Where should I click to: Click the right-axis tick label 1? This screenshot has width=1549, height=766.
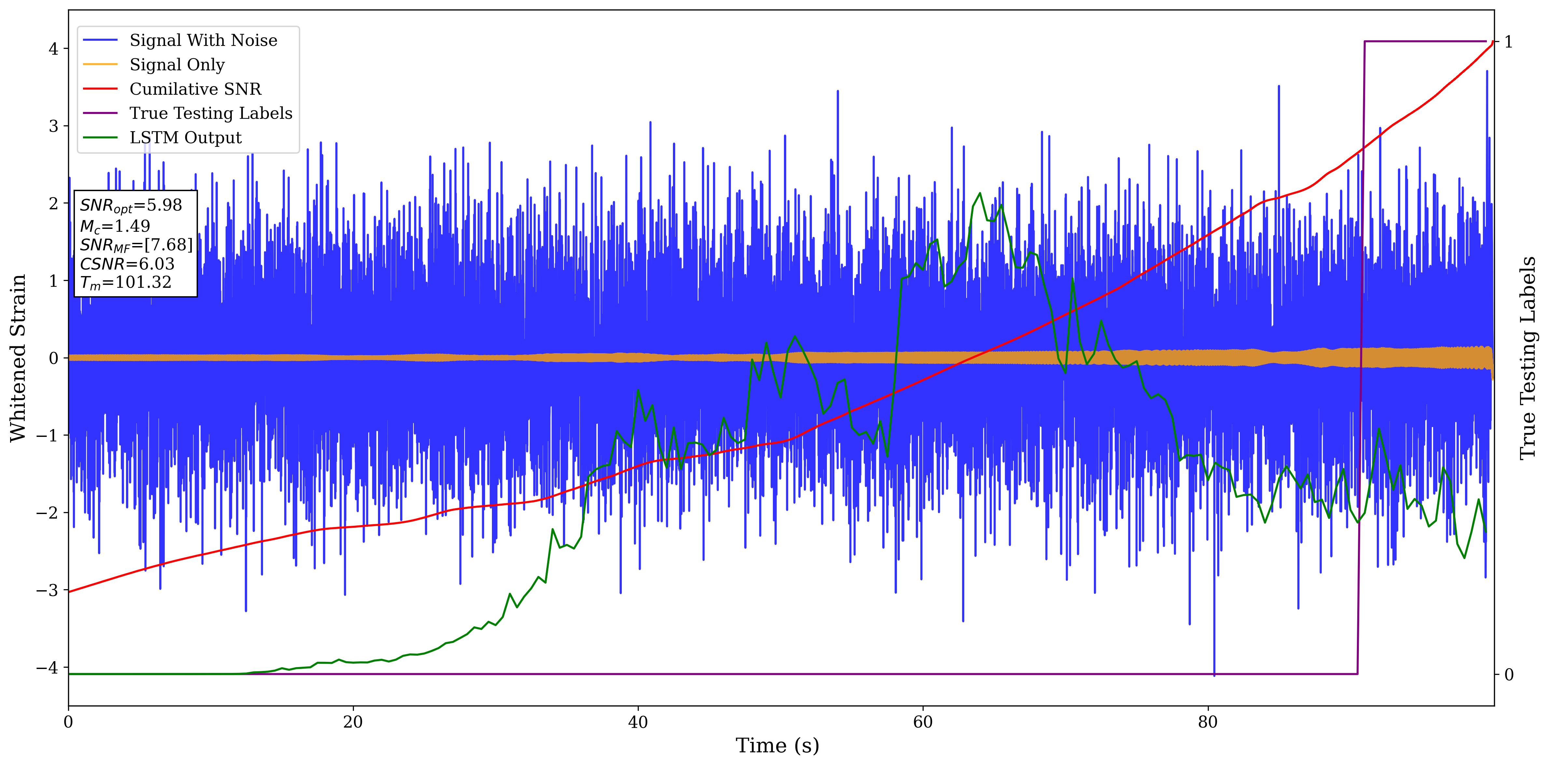click(1508, 42)
